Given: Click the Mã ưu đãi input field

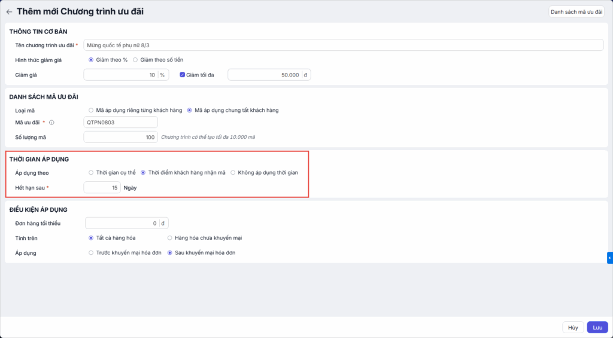Looking at the screenshot, I should point(121,122).
